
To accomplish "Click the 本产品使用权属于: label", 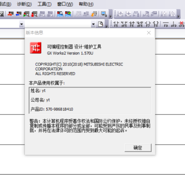I will 47,83.
